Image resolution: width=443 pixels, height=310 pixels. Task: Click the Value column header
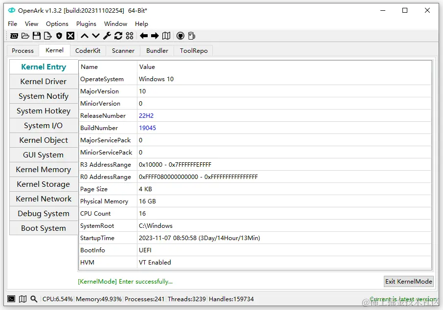(285, 66)
